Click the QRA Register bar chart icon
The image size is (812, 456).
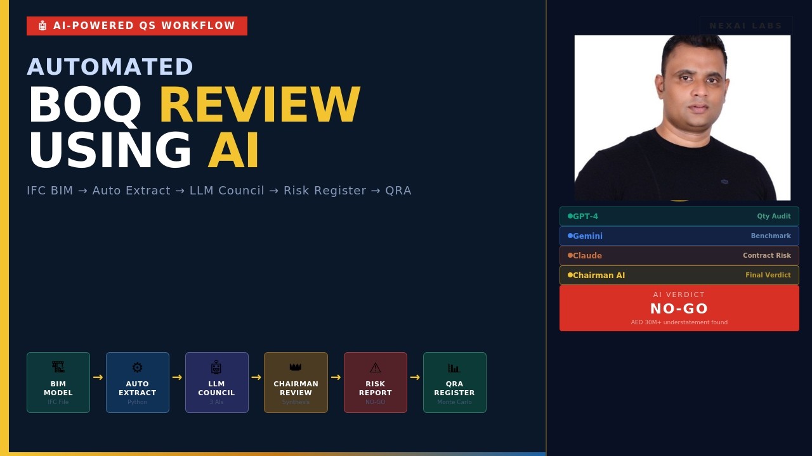pos(454,367)
